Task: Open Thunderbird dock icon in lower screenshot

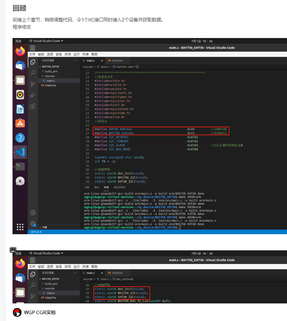Action: (20, 278)
